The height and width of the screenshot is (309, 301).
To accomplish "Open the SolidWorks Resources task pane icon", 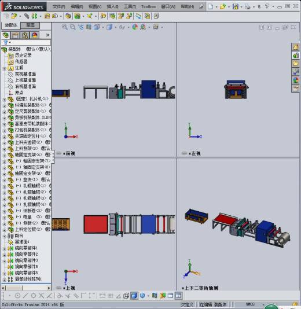I will (295, 47).
